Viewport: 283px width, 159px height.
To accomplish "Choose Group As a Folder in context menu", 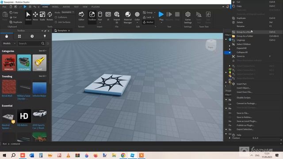I will click(x=257, y=36).
